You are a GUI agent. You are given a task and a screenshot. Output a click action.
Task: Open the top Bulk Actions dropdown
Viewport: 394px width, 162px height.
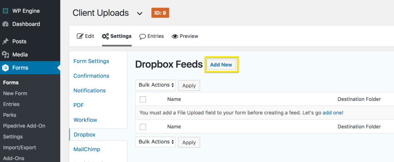155,85
